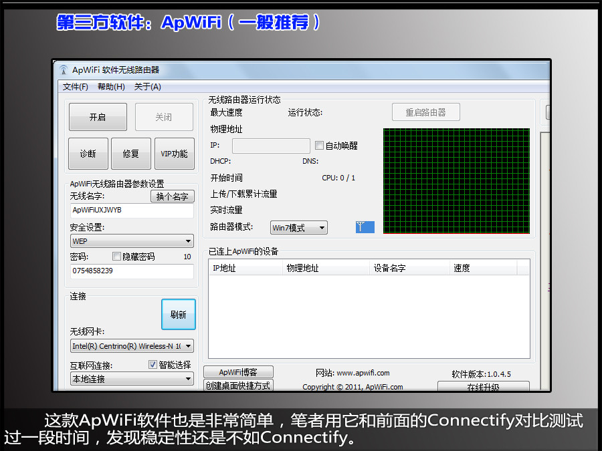The width and height of the screenshot is (602, 451).
Task: Click the green traffic graph grid
Action: (x=456, y=180)
